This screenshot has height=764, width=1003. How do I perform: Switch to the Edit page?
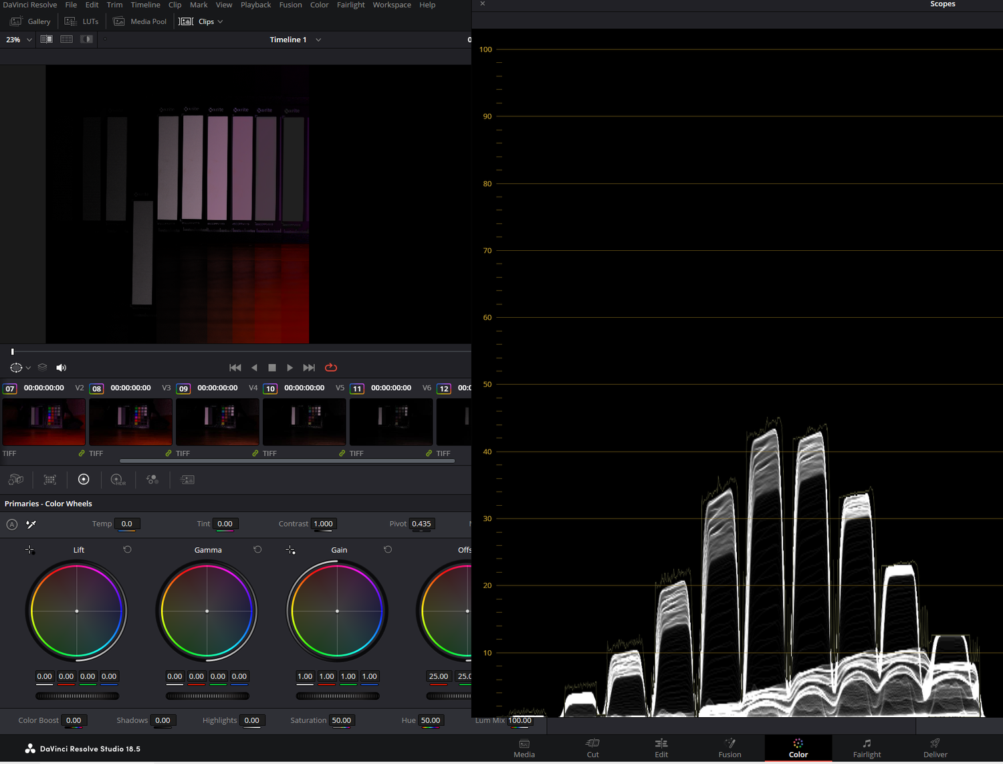coord(661,748)
